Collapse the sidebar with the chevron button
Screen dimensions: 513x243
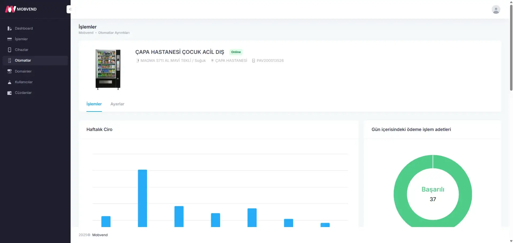70,9
